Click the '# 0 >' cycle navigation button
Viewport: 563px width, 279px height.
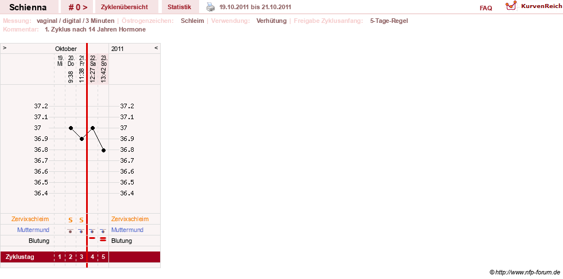pos(78,7)
